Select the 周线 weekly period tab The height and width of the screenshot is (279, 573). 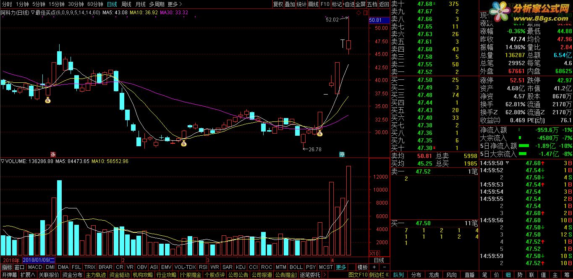(x=126, y=4)
